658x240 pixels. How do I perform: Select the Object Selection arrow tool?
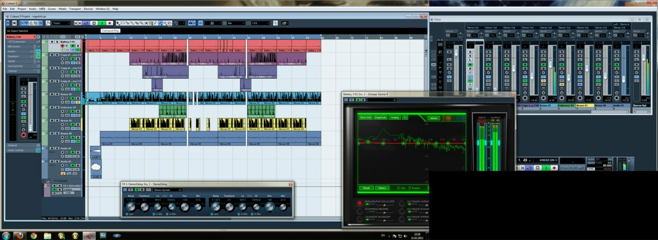pos(118,23)
